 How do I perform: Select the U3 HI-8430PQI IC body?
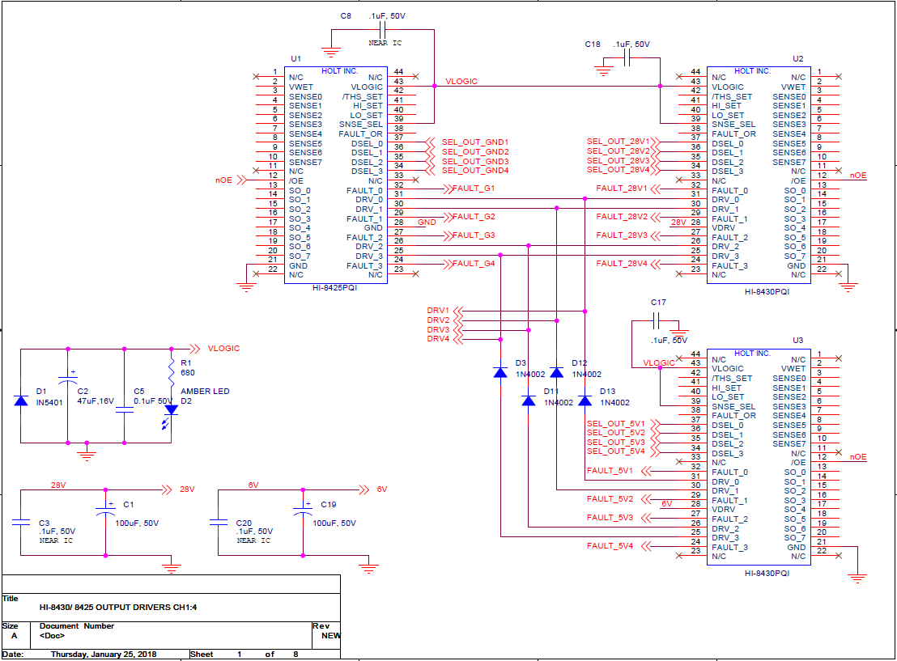tap(759, 457)
